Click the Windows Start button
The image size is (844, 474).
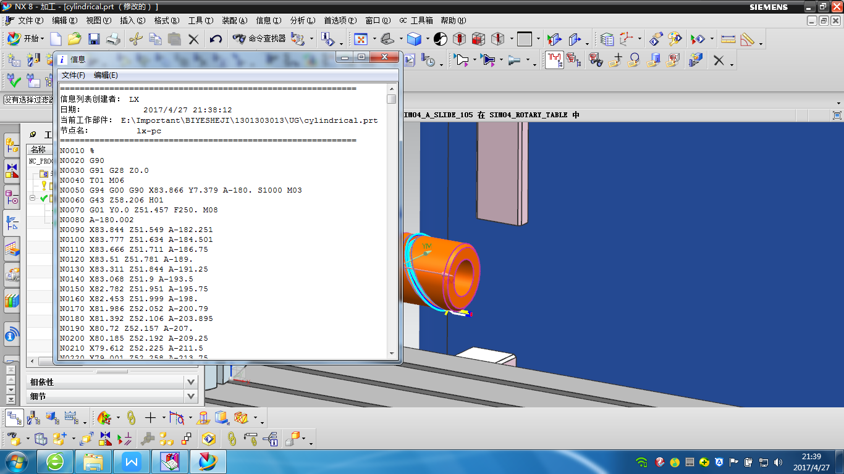coord(17,461)
